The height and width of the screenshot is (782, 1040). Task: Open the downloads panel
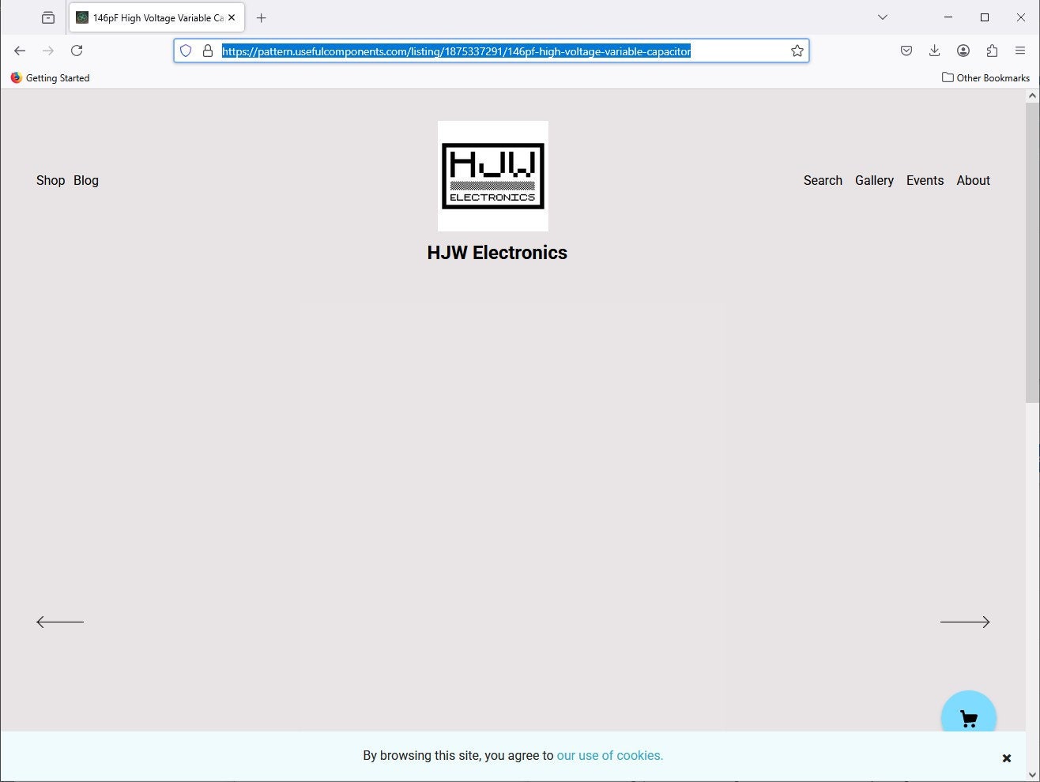[934, 51]
